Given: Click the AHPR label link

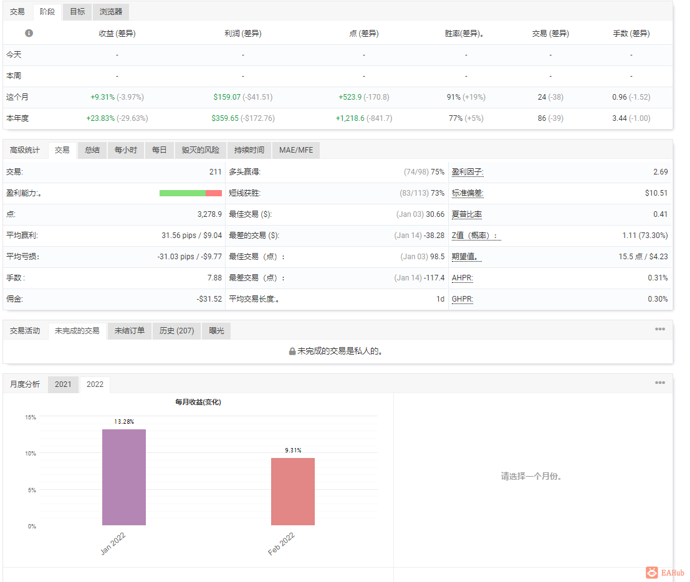Looking at the screenshot, I should [x=462, y=278].
